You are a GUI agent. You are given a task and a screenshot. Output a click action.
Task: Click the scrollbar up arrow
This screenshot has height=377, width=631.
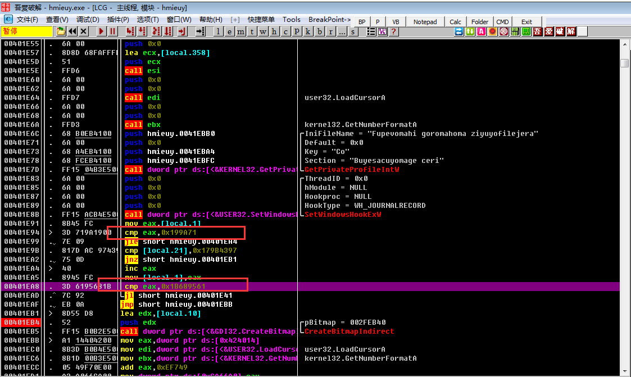coord(625,44)
